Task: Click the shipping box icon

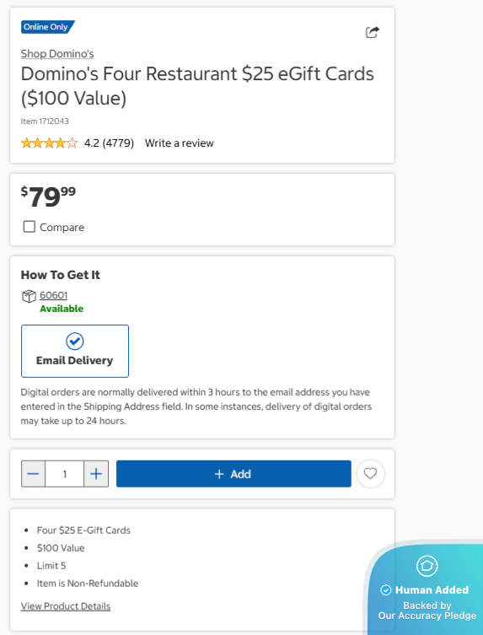Action: [29, 297]
